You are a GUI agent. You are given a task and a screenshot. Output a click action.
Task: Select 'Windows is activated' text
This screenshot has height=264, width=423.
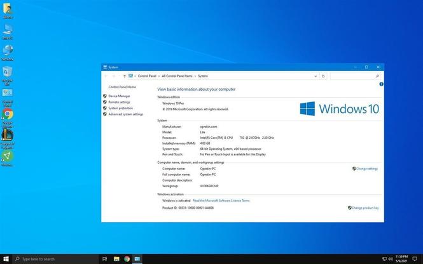[x=176, y=201]
